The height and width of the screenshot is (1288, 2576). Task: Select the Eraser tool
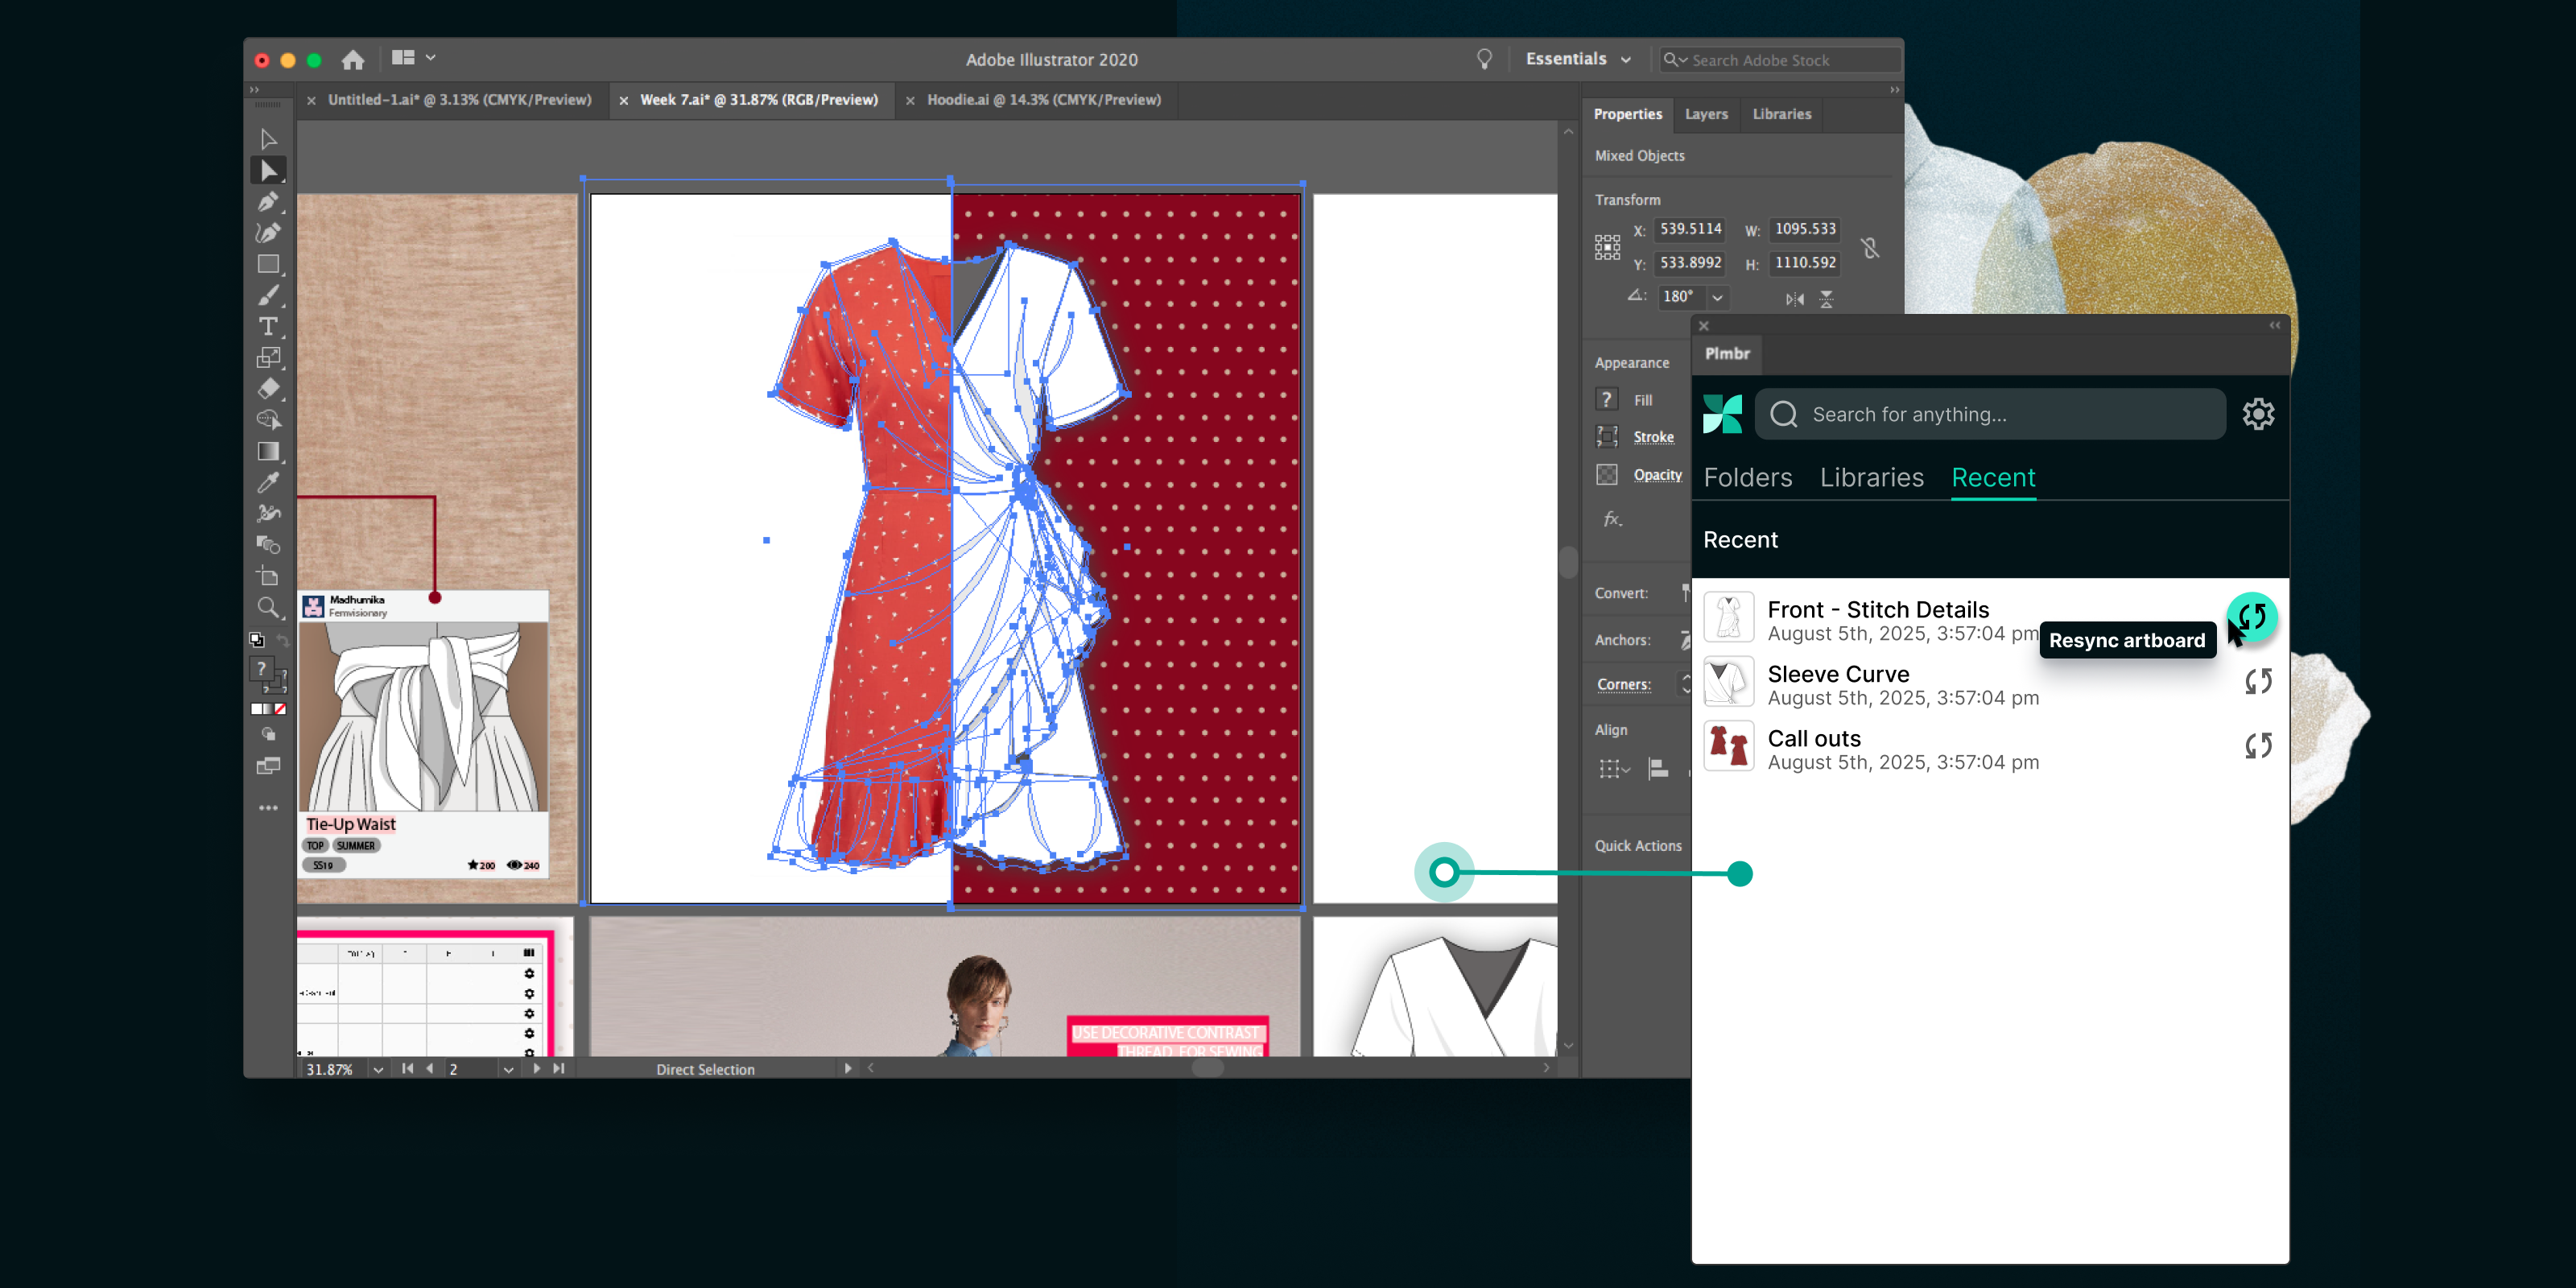268,388
